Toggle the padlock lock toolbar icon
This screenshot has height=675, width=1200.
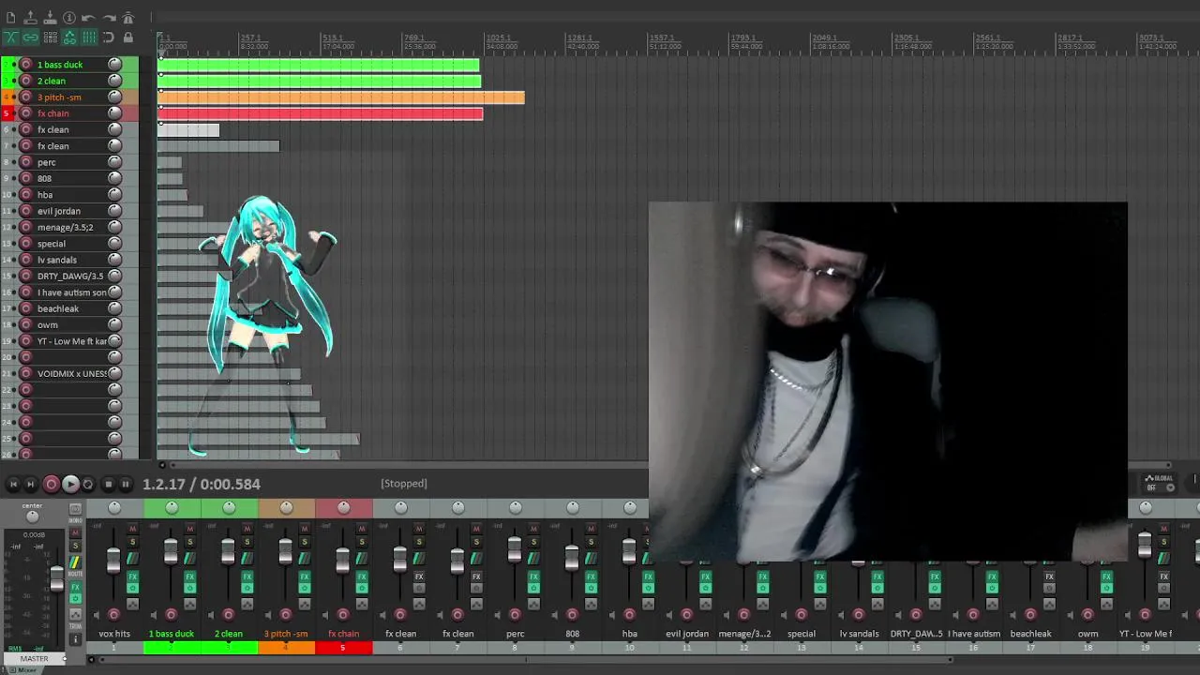[128, 37]
